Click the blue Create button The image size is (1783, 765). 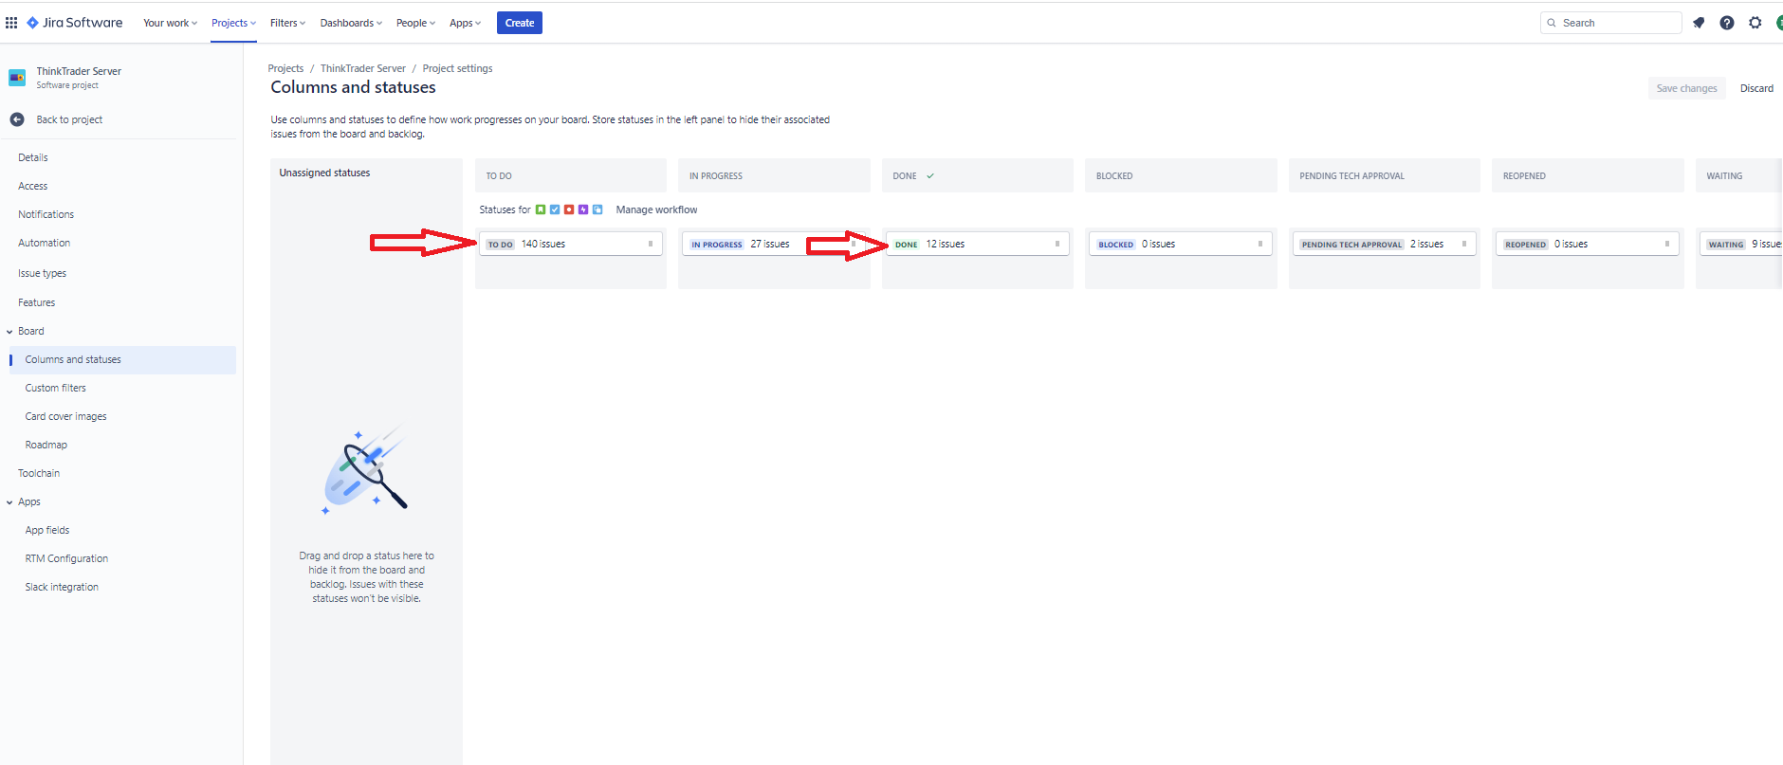[520, 23]
